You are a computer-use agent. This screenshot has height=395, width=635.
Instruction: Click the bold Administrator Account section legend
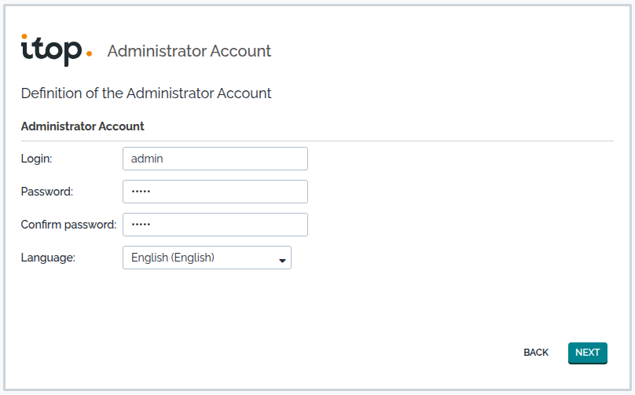83,126
